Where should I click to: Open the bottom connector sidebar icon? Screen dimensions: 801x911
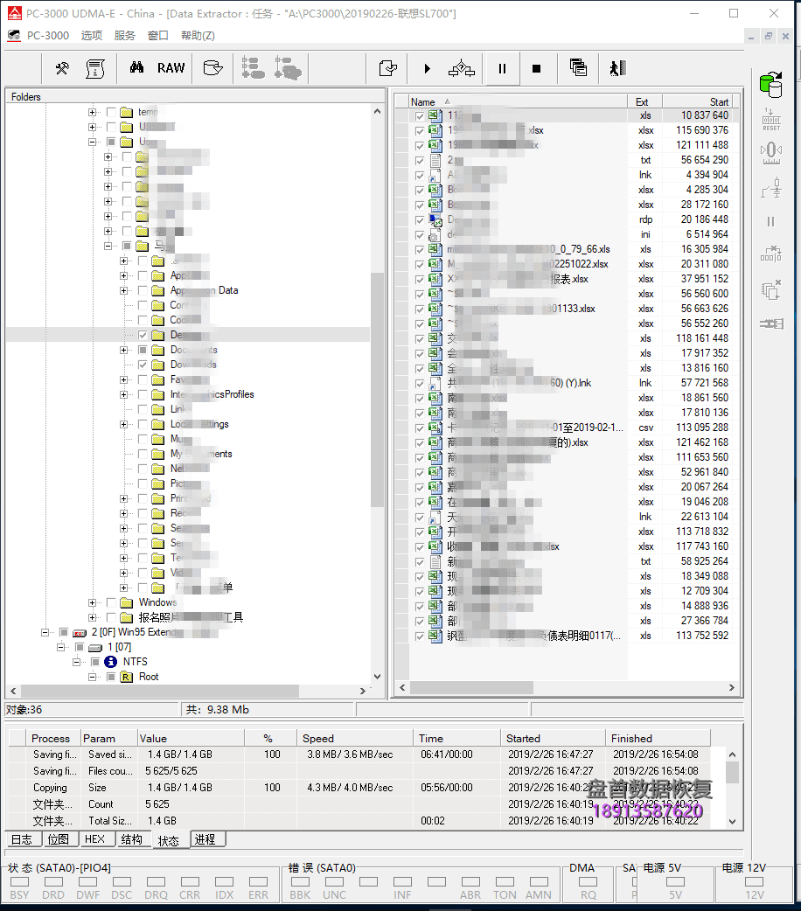pyautogui.click(x=771, y=323)
